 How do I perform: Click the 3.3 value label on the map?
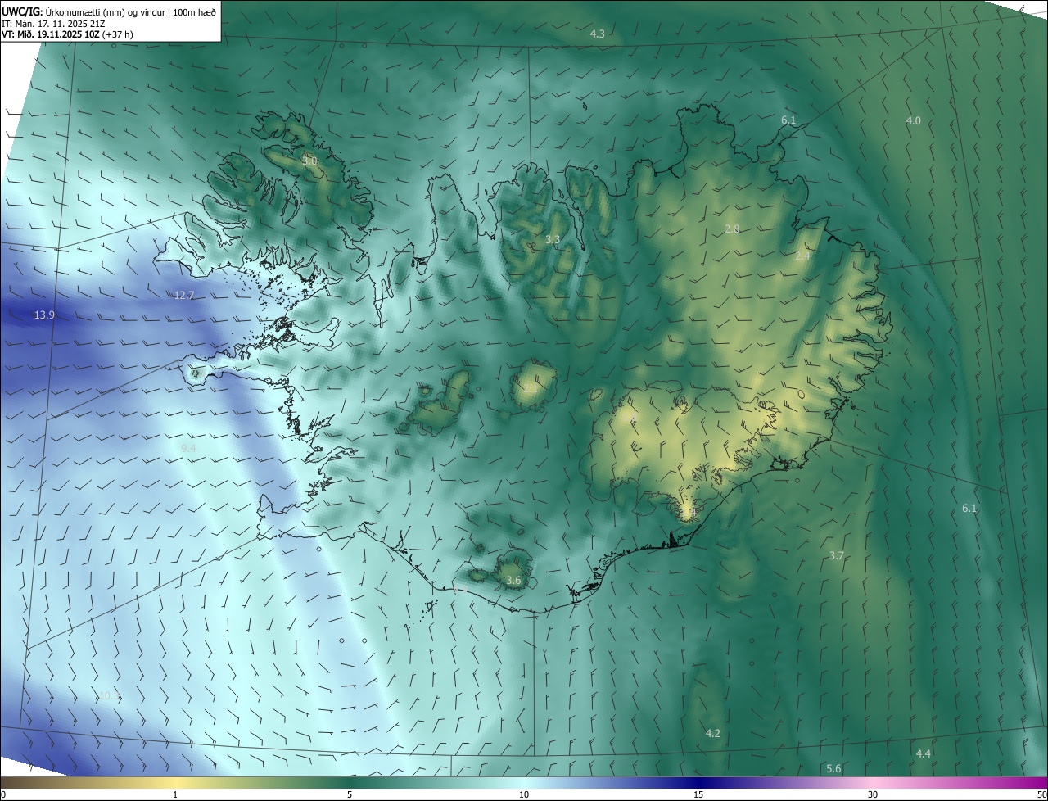(x=553, y=239)
